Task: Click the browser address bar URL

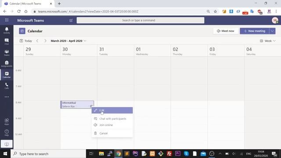Action: (x=88, y=11)
